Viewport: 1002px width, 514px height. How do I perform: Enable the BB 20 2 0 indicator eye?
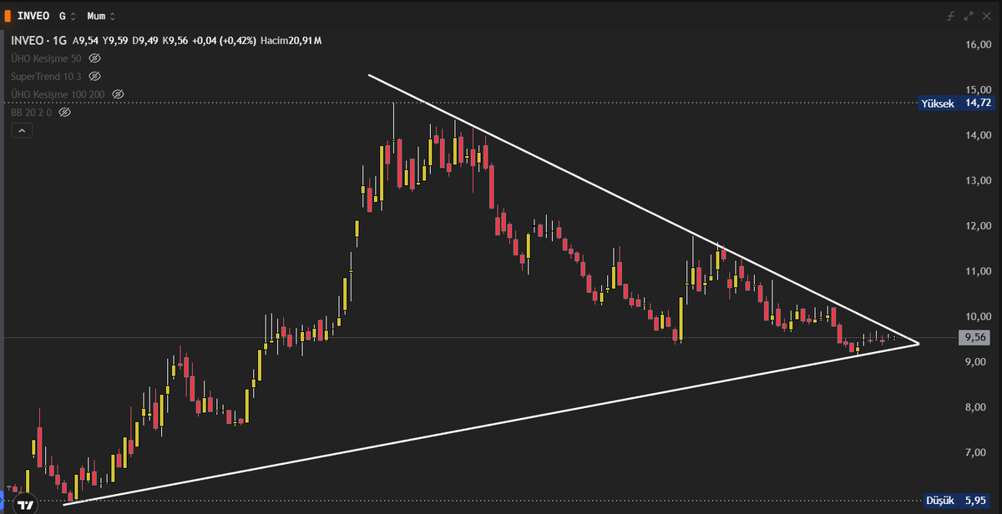coord(65,112)
